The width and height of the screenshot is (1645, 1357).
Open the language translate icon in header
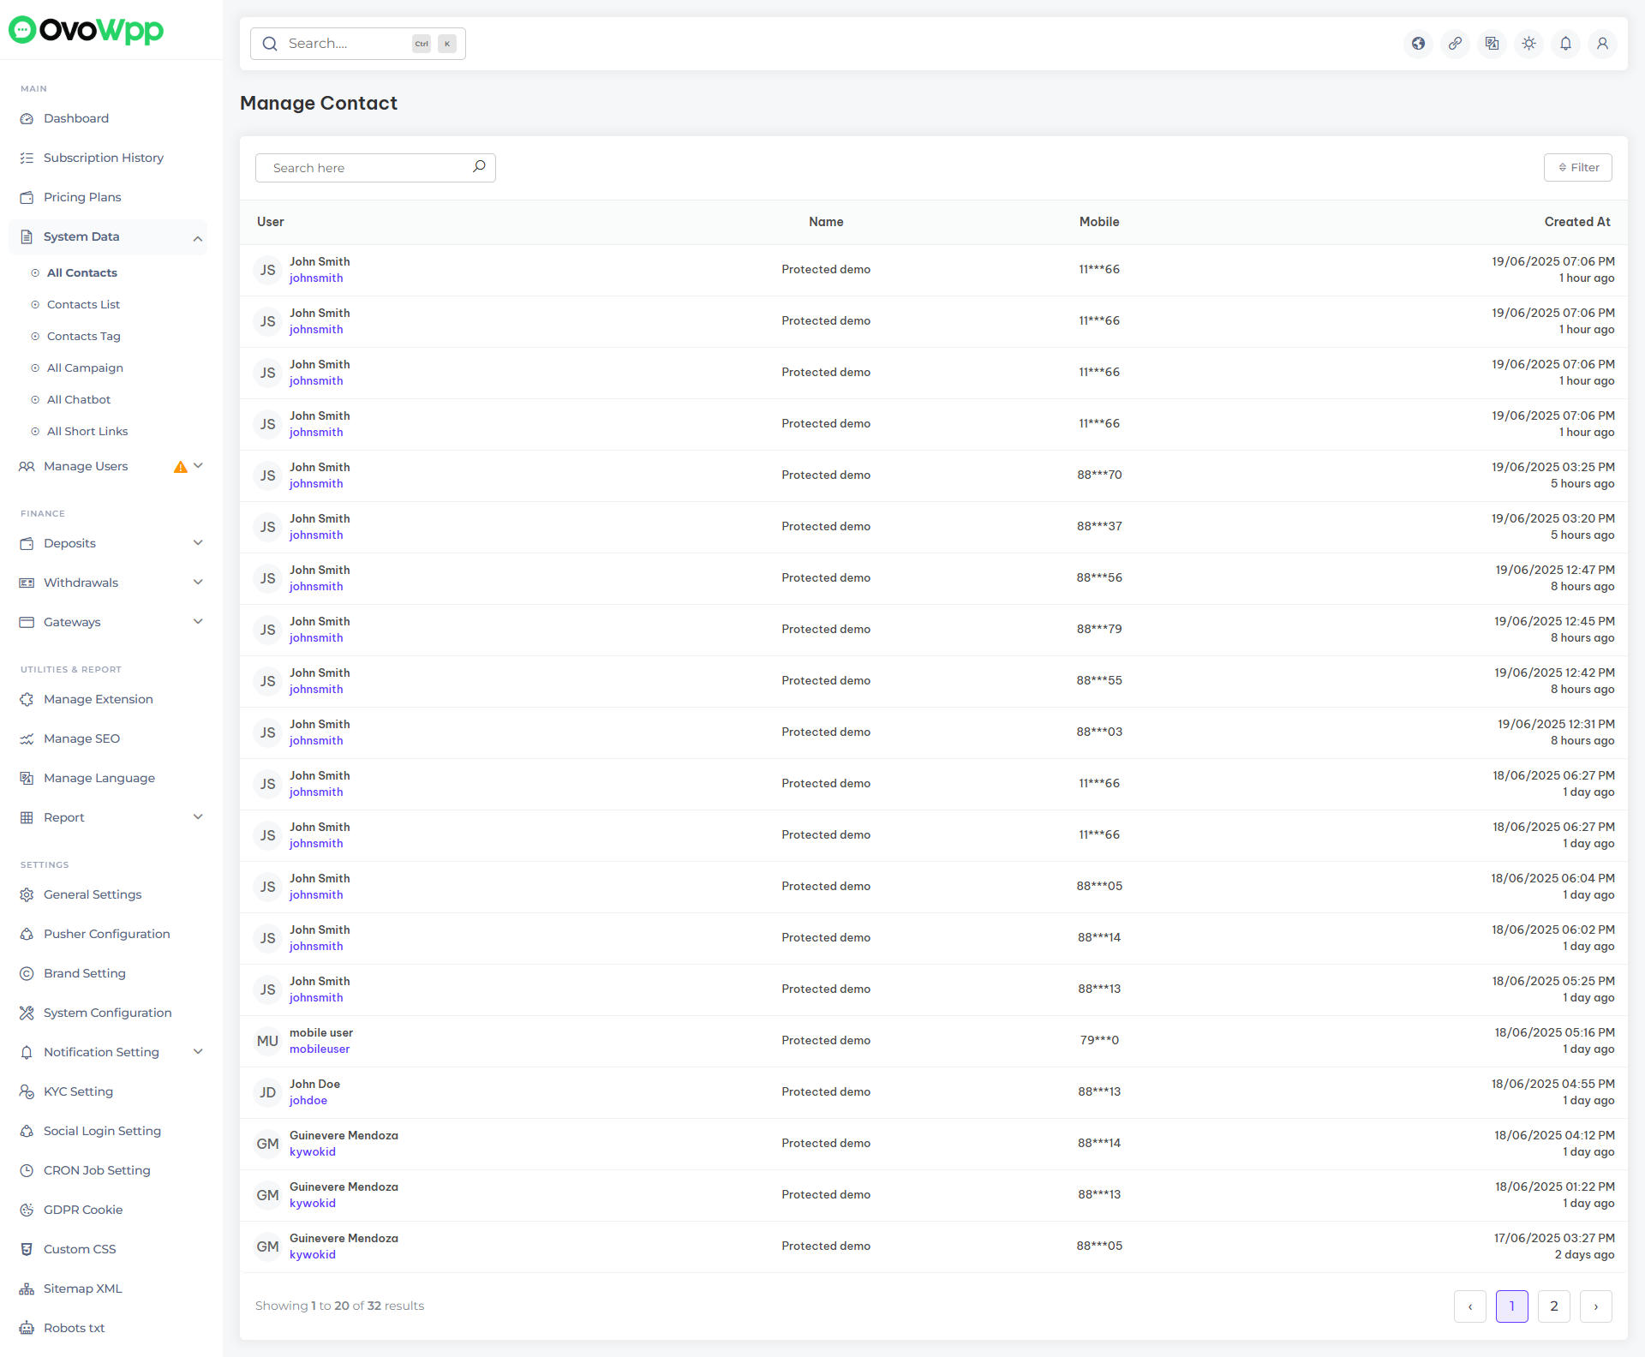point(1492,44)
